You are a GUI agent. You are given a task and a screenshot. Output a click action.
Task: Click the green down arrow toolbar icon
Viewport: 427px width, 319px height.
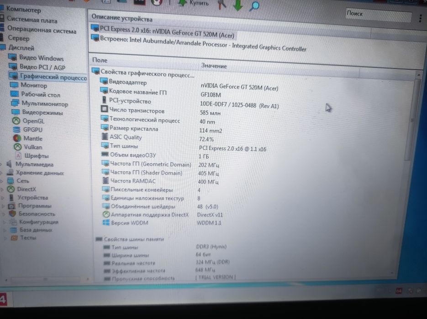[x=238, y=5]
